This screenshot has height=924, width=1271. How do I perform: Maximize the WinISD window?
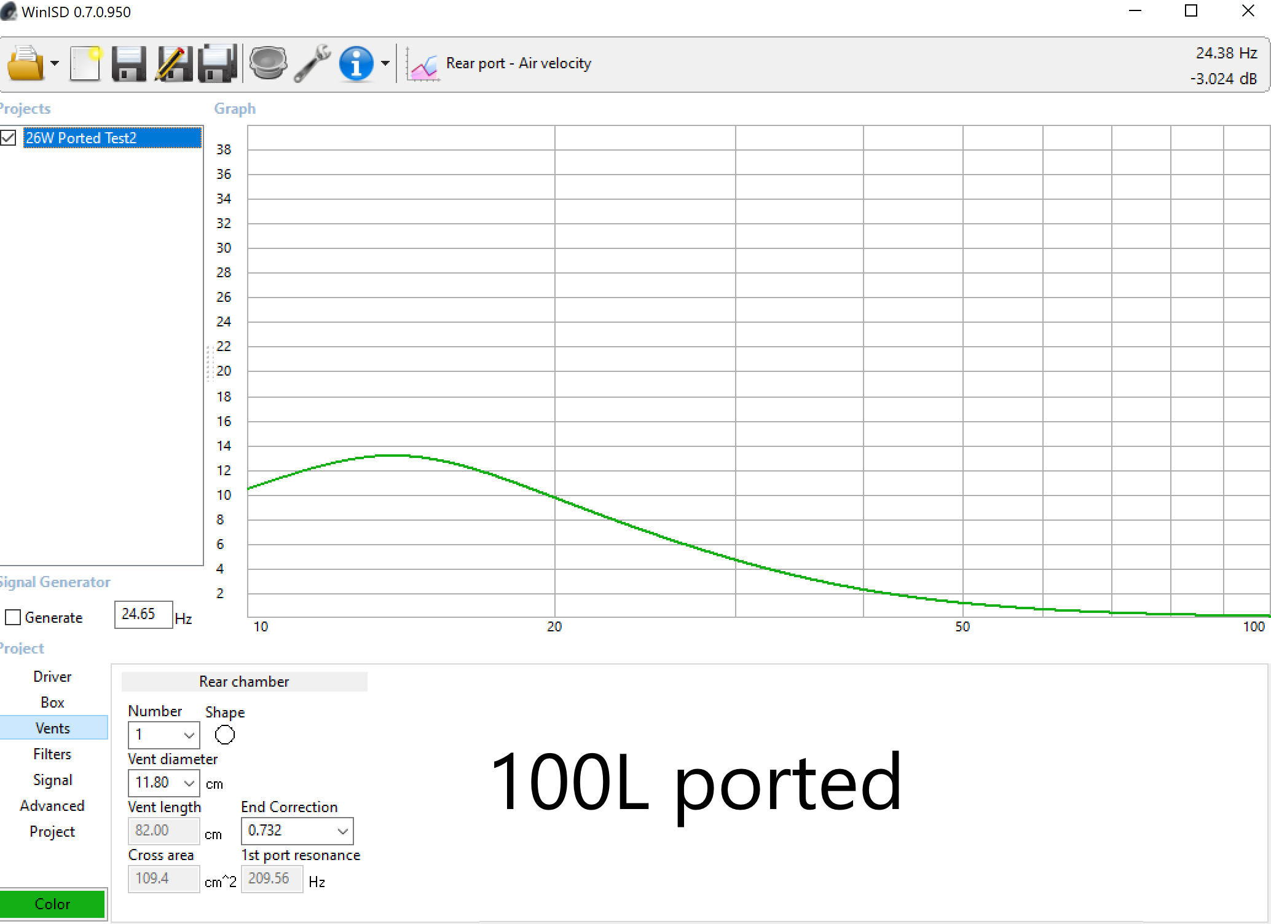[1191, 11]
